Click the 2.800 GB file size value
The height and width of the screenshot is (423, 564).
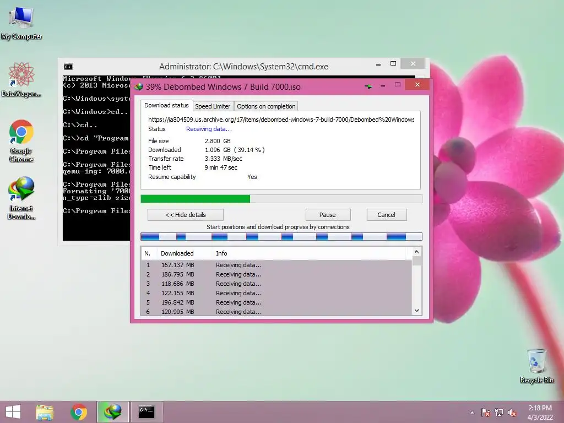218,141
